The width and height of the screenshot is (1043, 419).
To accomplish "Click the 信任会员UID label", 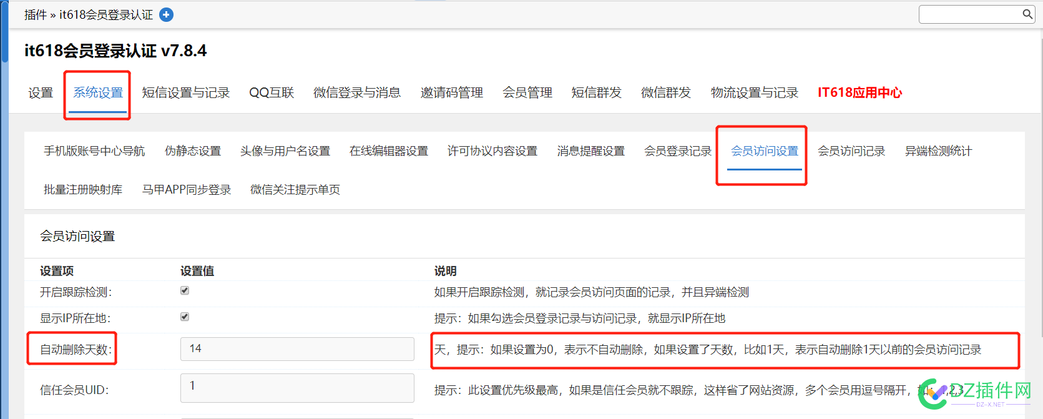I will coord(74,390).
